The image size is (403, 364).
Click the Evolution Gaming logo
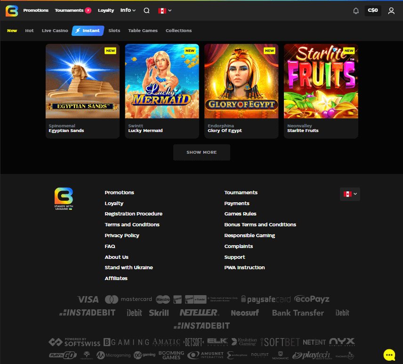[244, 342]
